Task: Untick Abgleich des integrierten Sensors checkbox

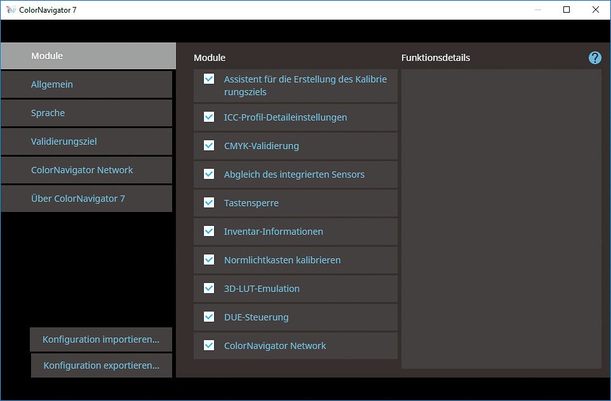Action: click(x=209, y=174)
